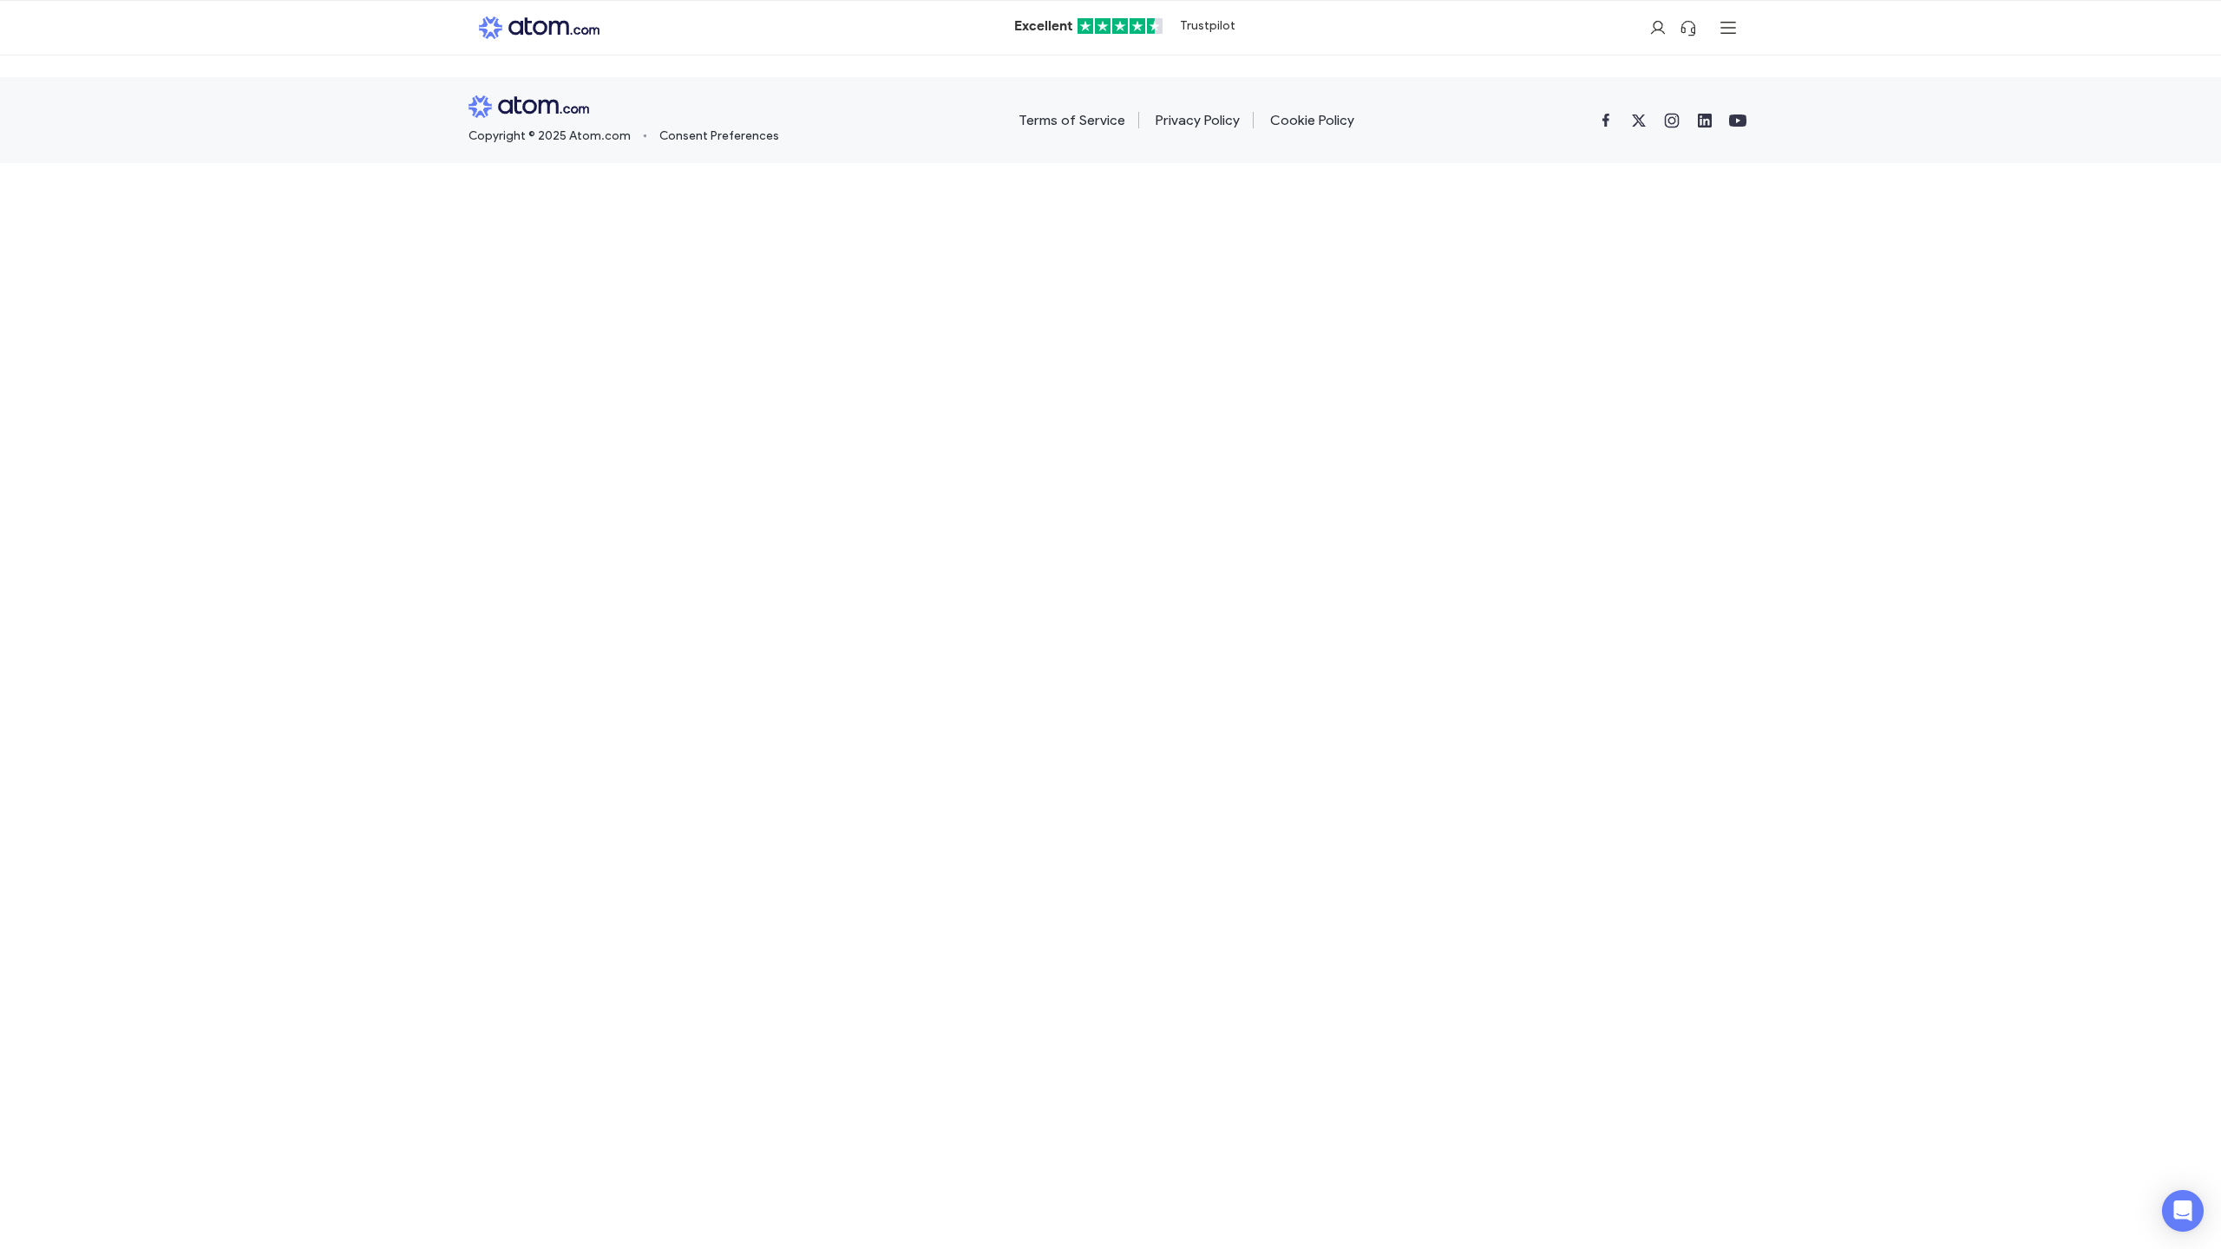Open the user account icon
This screenshot has width=2221, height=1249.
[1657, 28]
